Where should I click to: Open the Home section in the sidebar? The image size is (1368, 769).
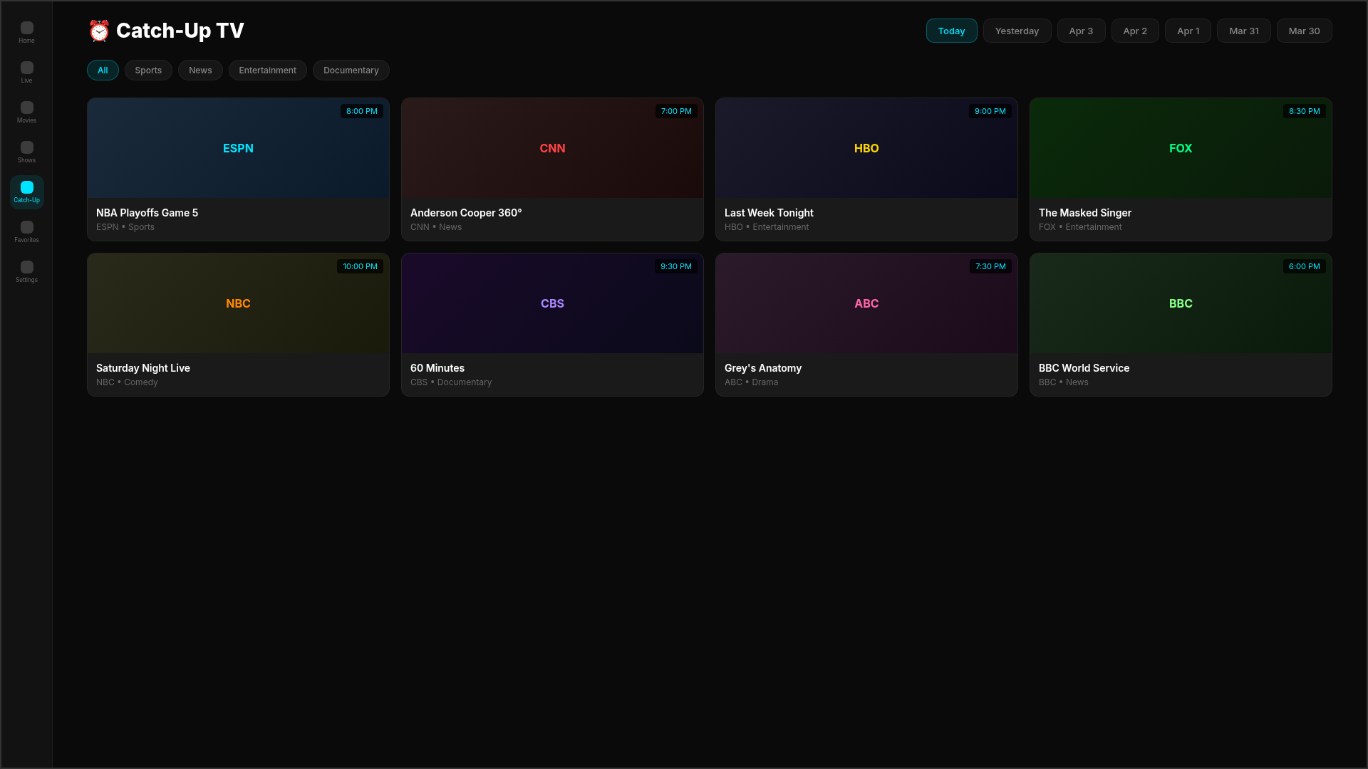point(26,27)
